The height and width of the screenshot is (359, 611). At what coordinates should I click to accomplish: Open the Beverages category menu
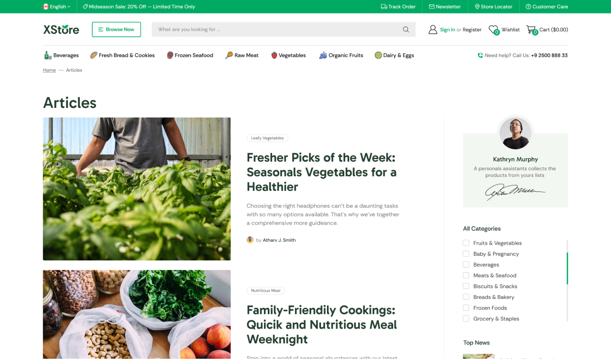tap(61, 55)
